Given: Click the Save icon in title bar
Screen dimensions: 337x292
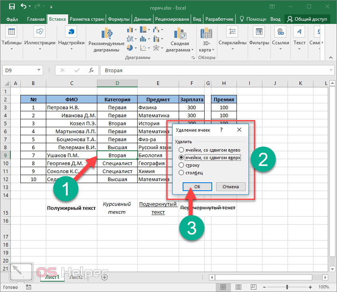Looking at the screenshot, I should [12, 7].
